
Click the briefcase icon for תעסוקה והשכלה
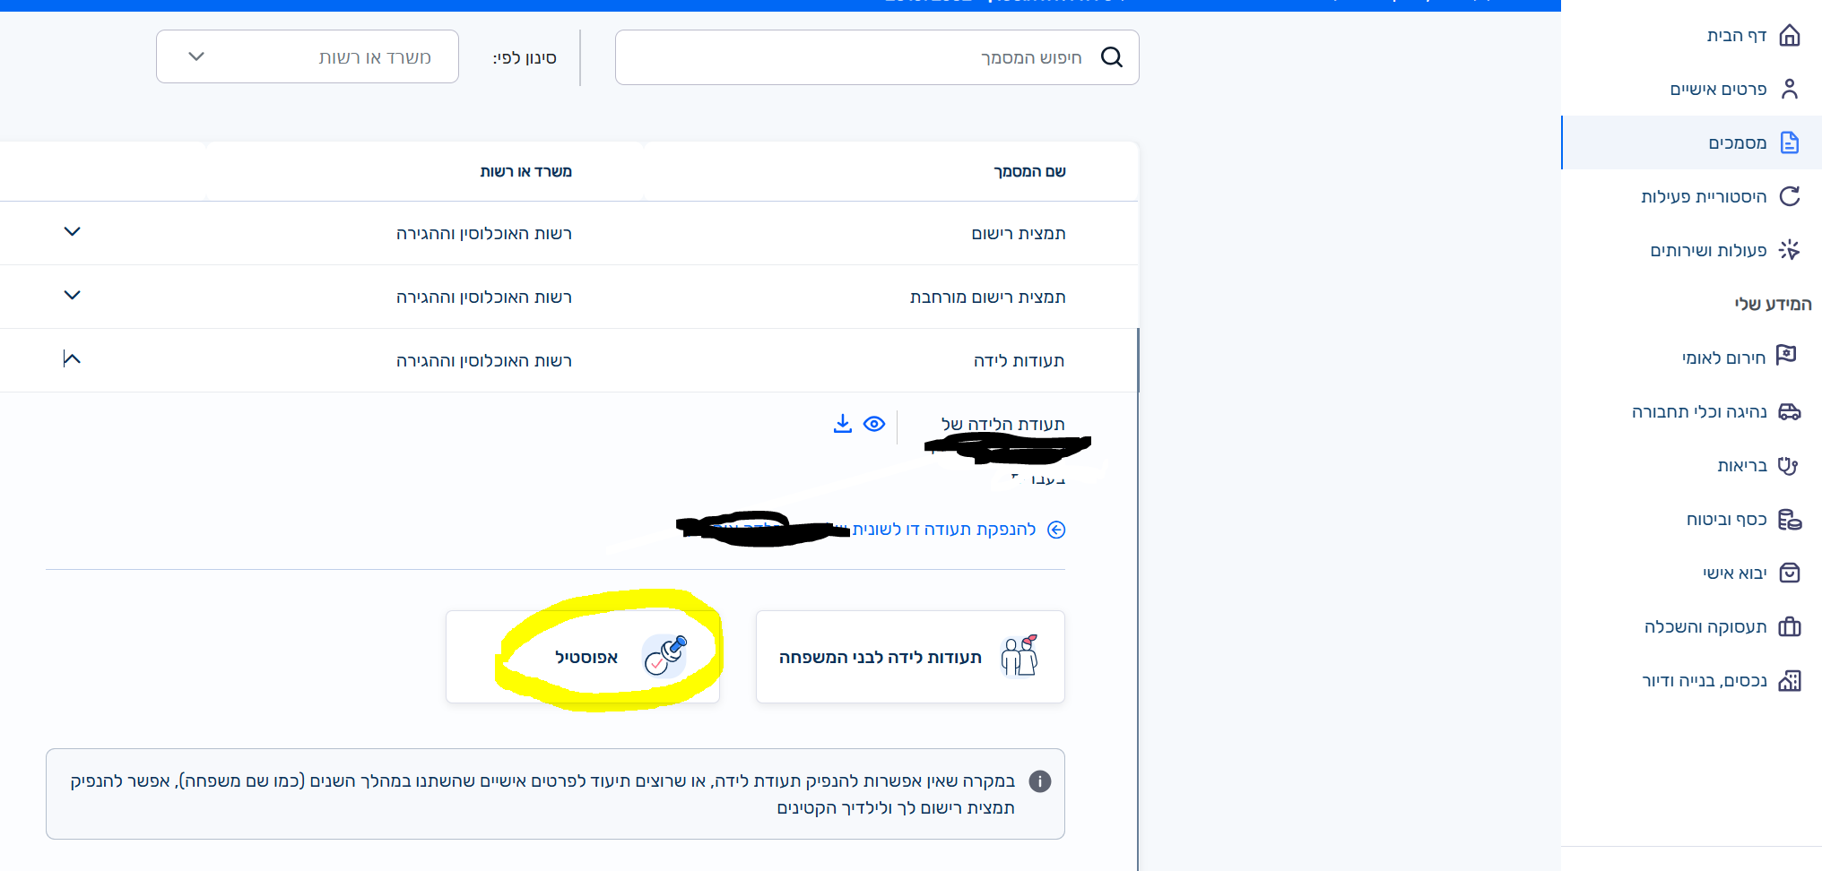pyautogui.click(x=1790, y=626)
